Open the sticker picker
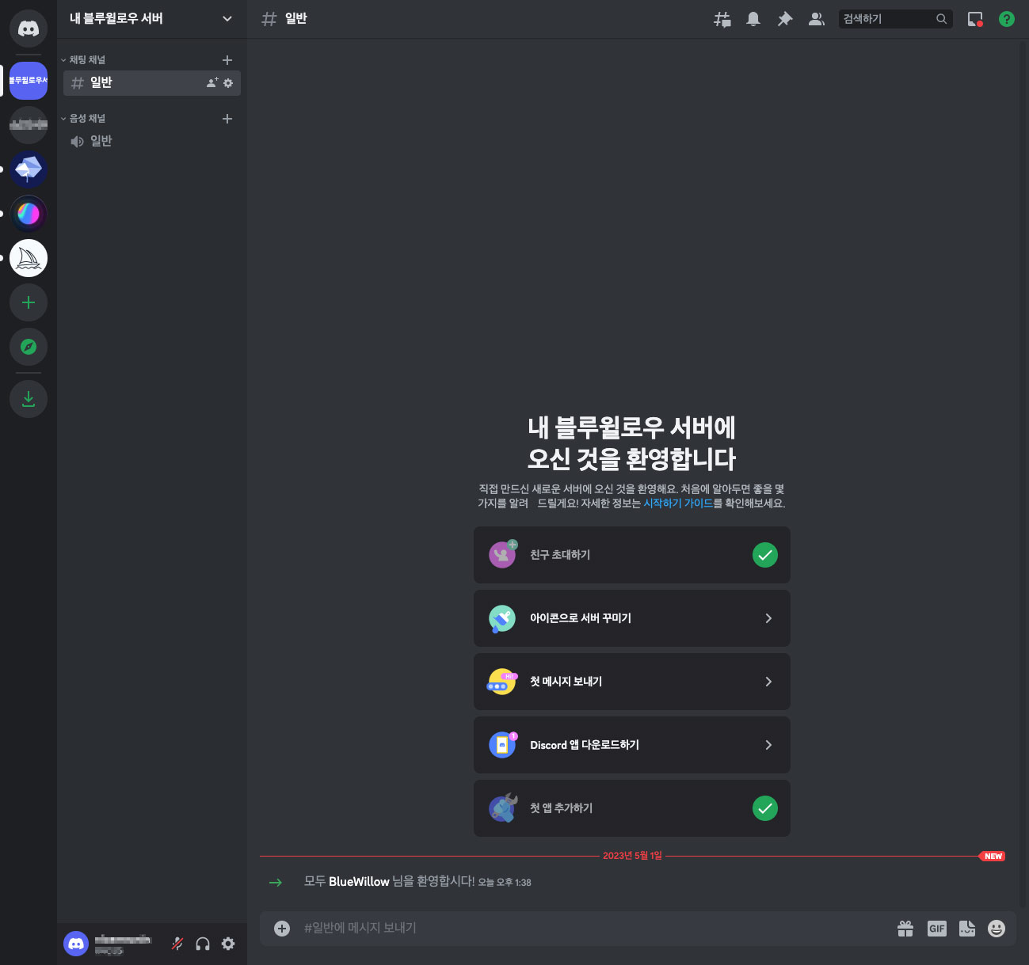This screenshot has height=965, width=1029. coord(967,929)
